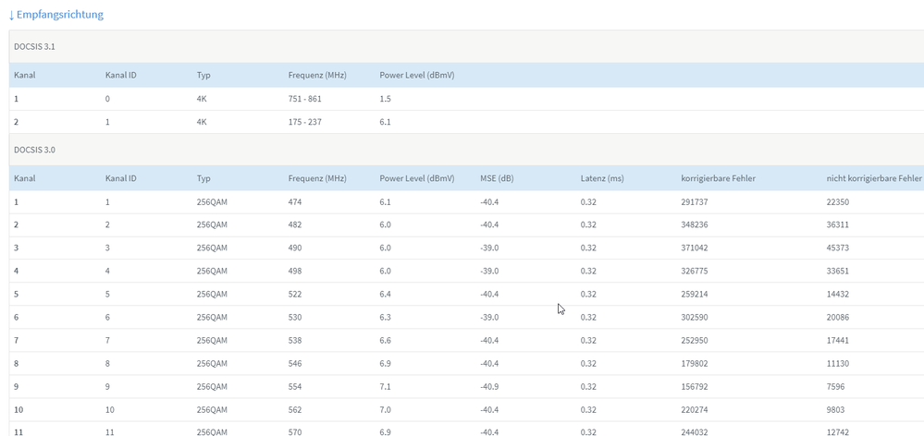Image resolution: width=924 pixels, height=436 pixels.
Task: Select frequency 554 cell
Action: pos(295,386)
